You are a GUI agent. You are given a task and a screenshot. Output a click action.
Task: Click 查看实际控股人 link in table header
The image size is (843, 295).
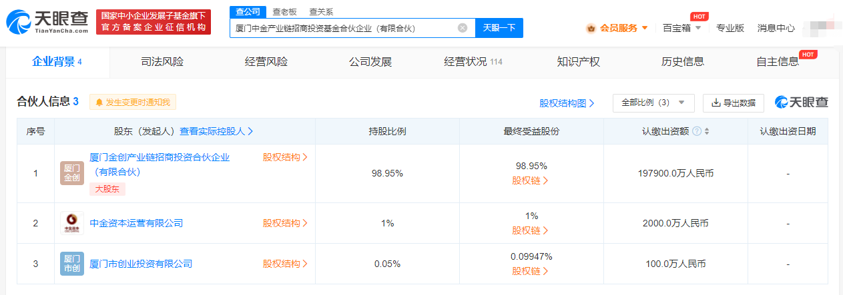click(x=216, y=131)
